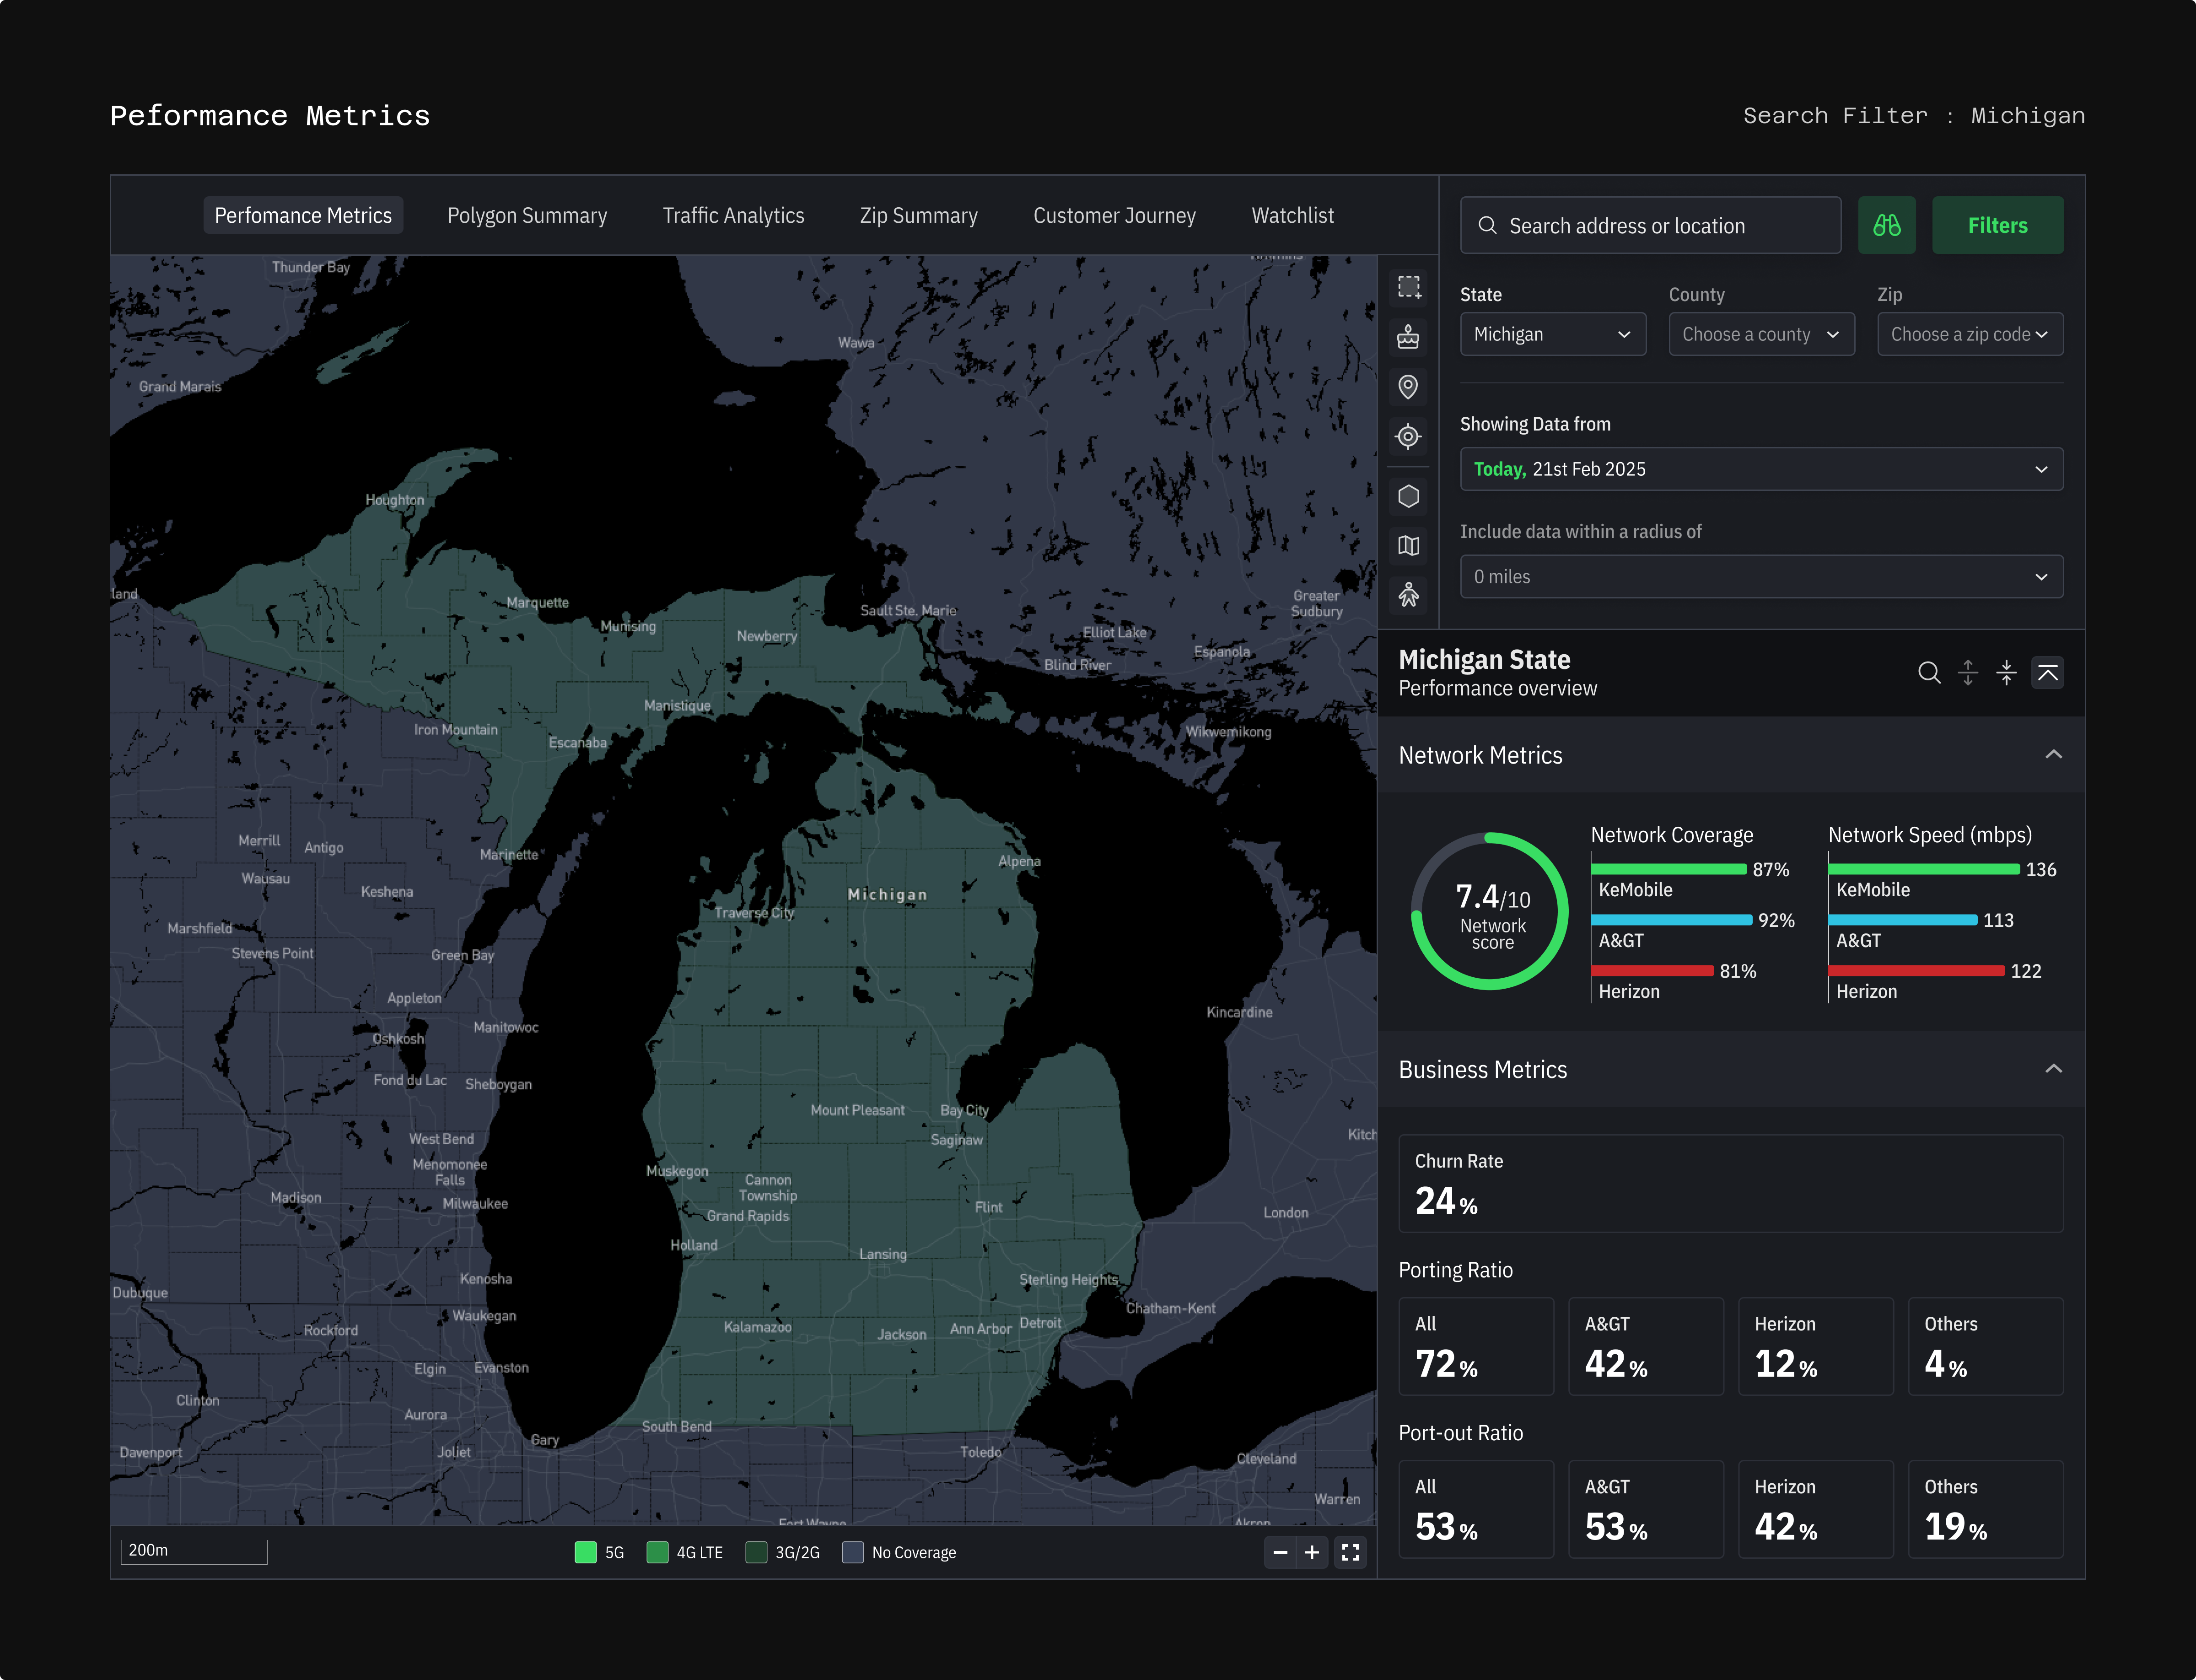The height and width of the screenshot is (1680, 2196).
Task: Activate the crosshair target locate tool
Action: click(x=1409, y=437)
